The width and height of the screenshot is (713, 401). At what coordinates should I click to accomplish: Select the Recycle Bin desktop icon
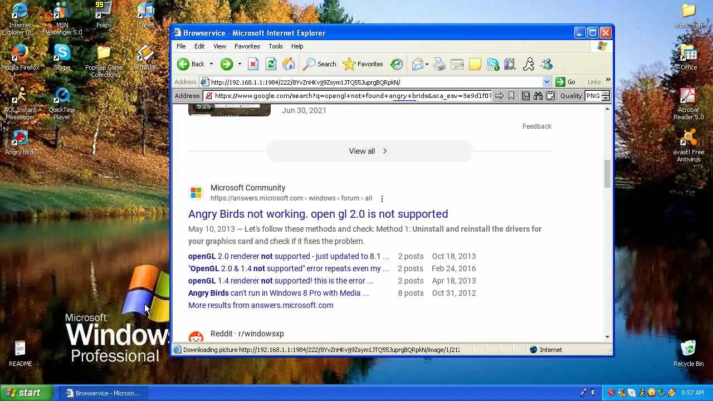(x=688, y=354)
